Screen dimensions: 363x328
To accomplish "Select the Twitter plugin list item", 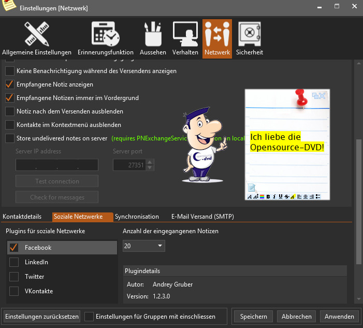I will 34,277.
